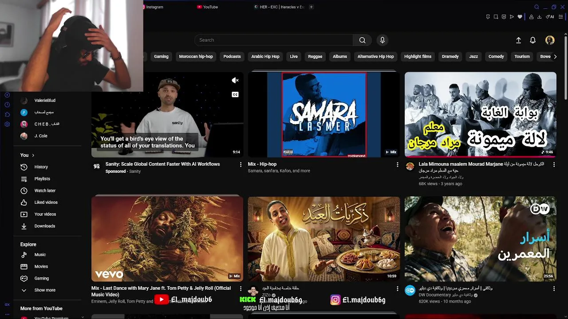This screenshot has height=319, width=568.
Task: Open YouTube notifications bell
Action: (533, 40)
